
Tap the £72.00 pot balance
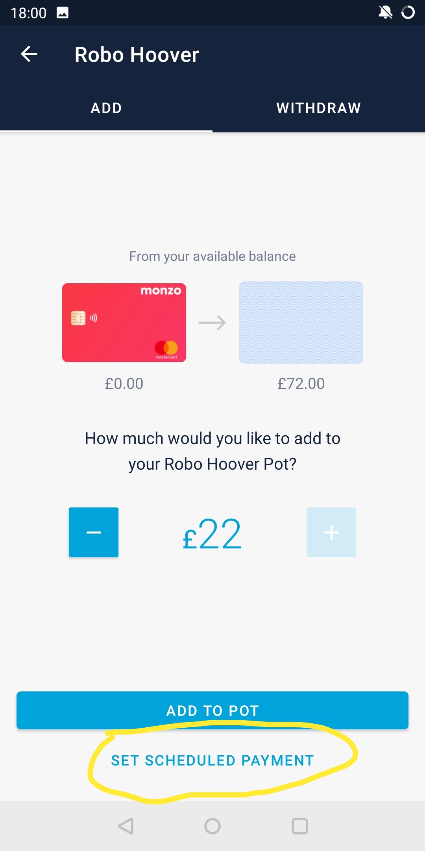pyautogui.click(x=301, y=383)
